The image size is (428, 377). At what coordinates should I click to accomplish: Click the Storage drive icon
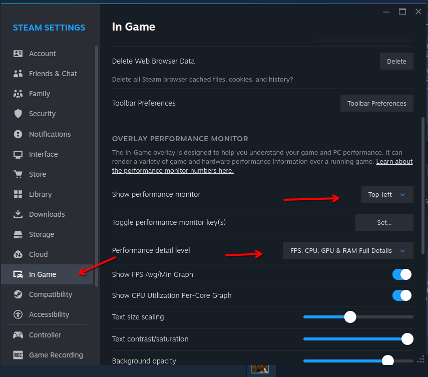click(x=18, y=234)
